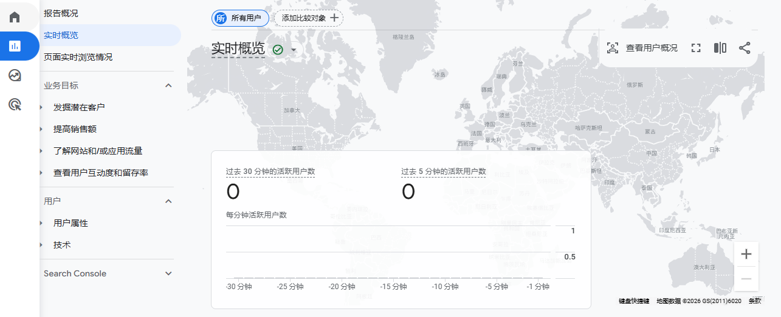Zoom in on the map
The width and height of the screenshot is (781, 317).
coord(746,254)
